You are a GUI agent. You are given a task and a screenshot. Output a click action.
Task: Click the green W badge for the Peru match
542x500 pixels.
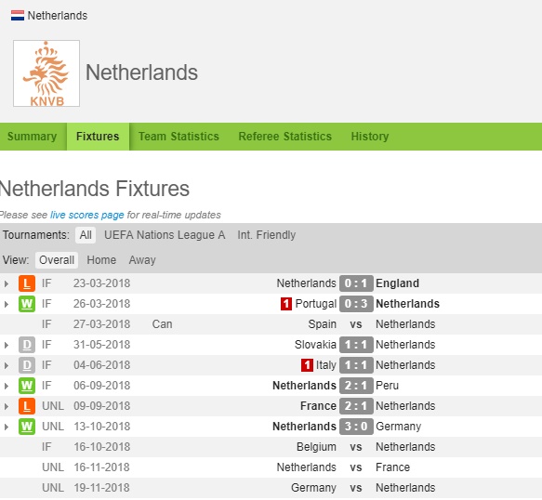27,386
